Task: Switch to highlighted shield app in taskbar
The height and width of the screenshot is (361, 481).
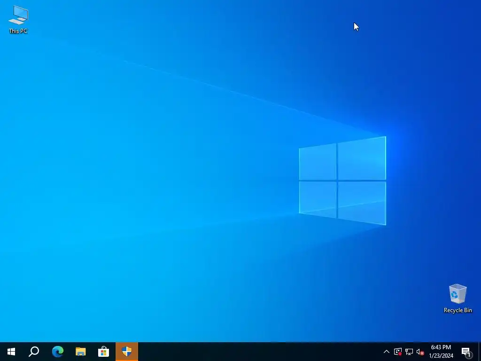Action: pyautogui.click(x=127, y=352)
